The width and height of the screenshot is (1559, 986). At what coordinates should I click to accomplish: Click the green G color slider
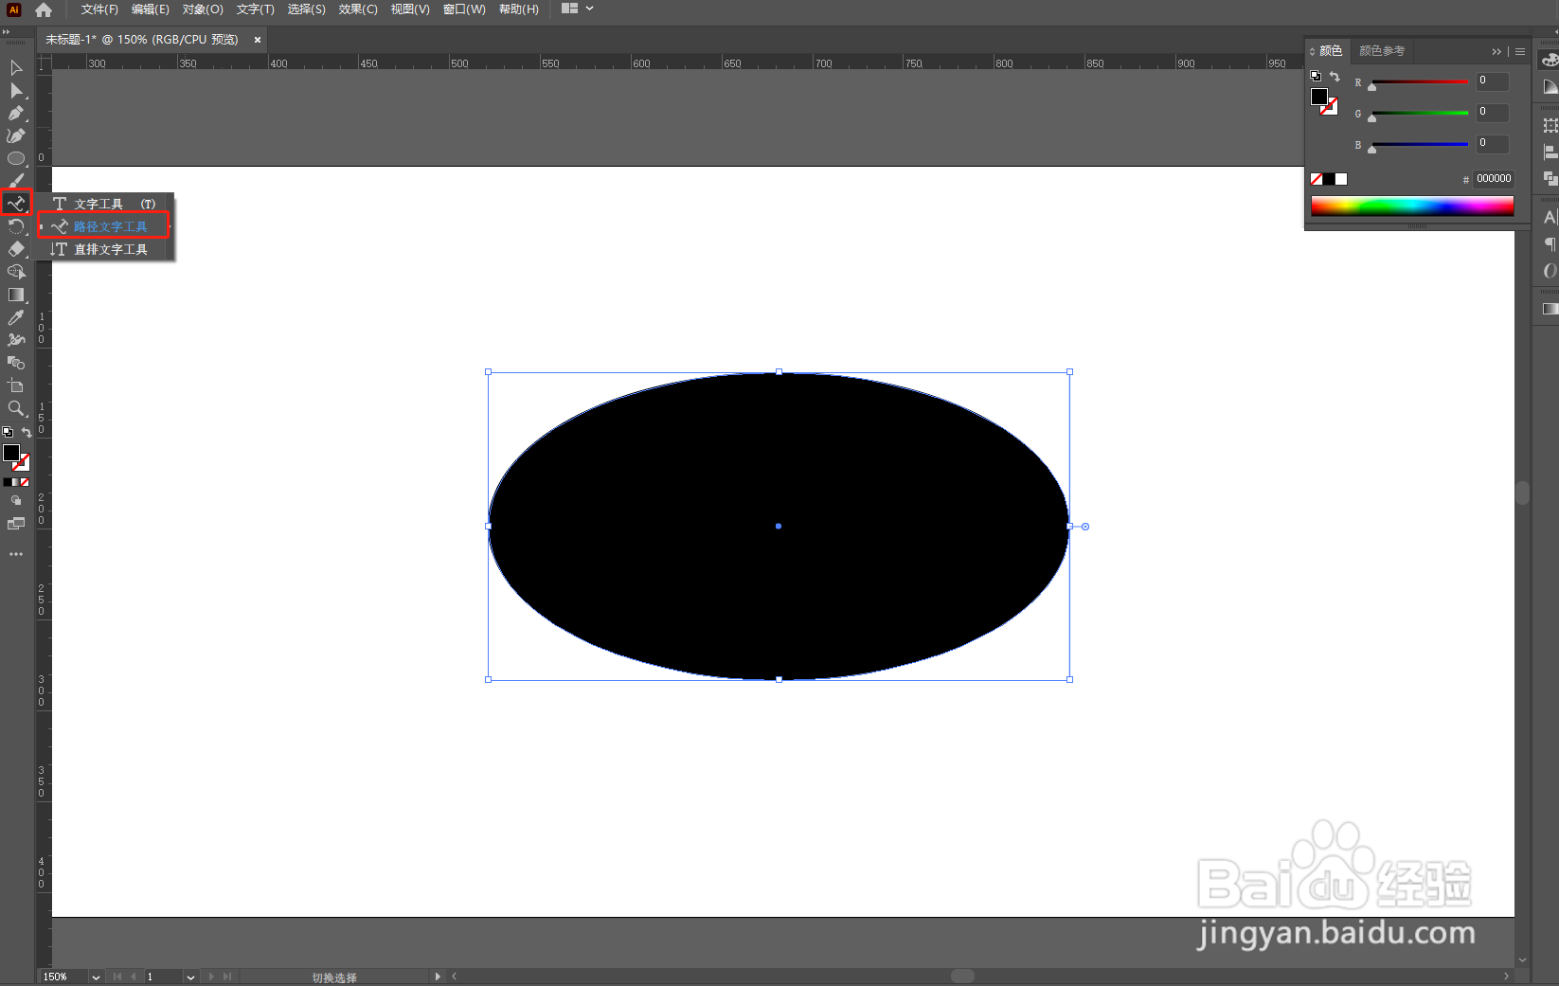pos(1419,114)
